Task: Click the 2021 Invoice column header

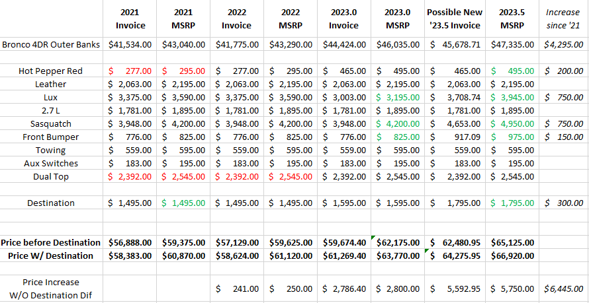Action: (x=130, y=18)
